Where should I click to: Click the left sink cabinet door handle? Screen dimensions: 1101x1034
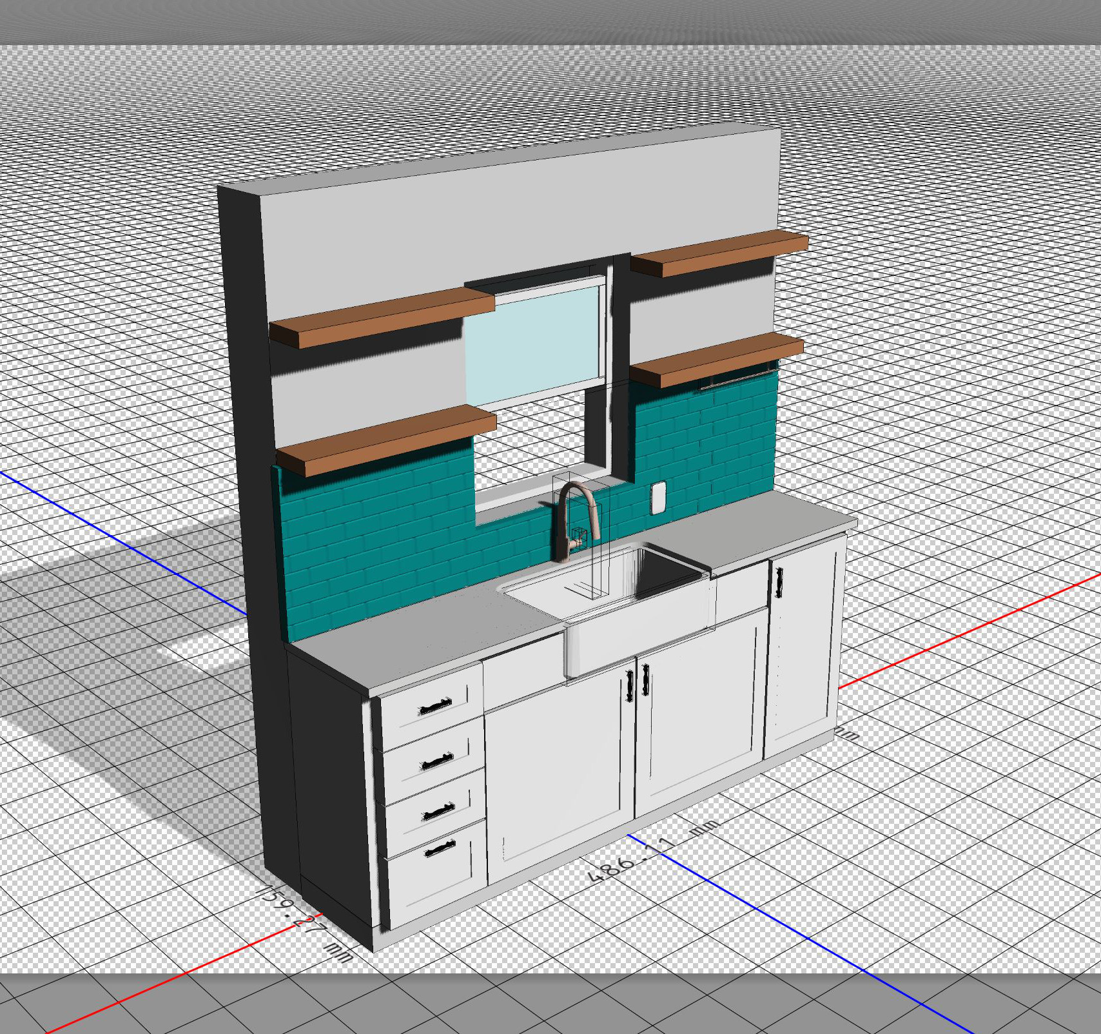coord(630,686)
